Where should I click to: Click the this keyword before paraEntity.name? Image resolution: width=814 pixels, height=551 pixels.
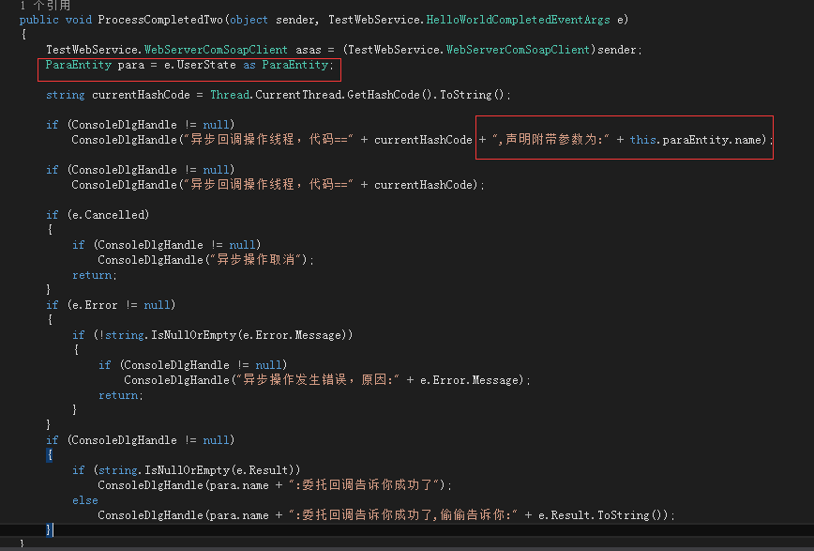(x=642, y=140)
